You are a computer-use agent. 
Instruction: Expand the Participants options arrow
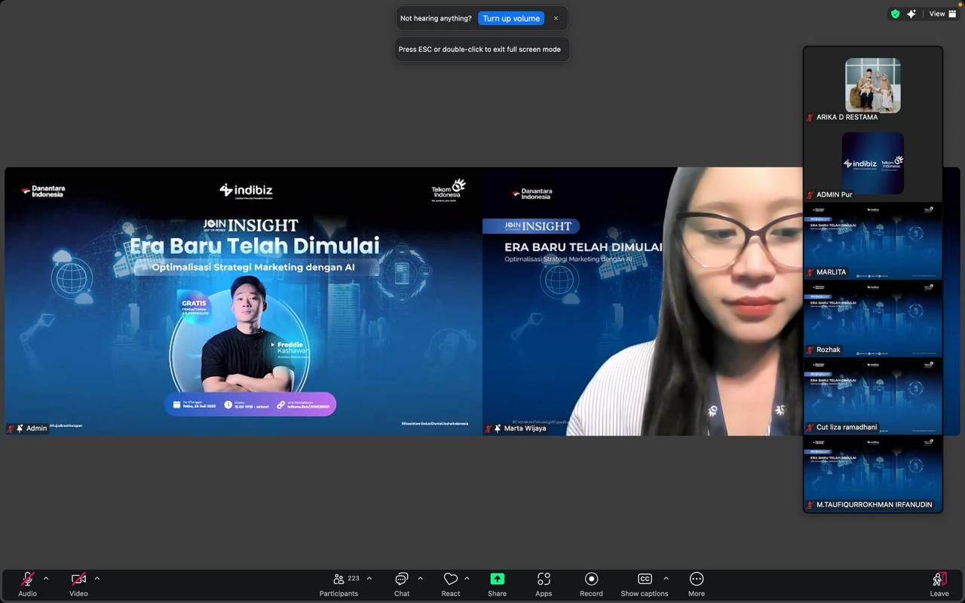pos(369,579)
